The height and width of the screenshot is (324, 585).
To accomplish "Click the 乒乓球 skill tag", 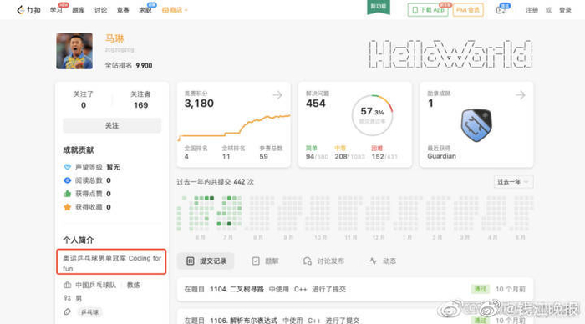I will pos(90,312).
